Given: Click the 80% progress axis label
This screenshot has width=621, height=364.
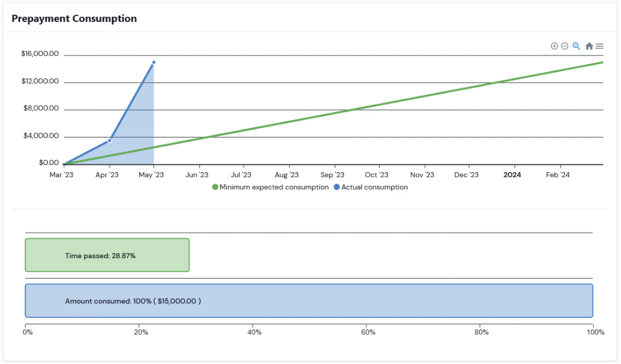Looking at the screenshot, I should click(x=481, y=332).
